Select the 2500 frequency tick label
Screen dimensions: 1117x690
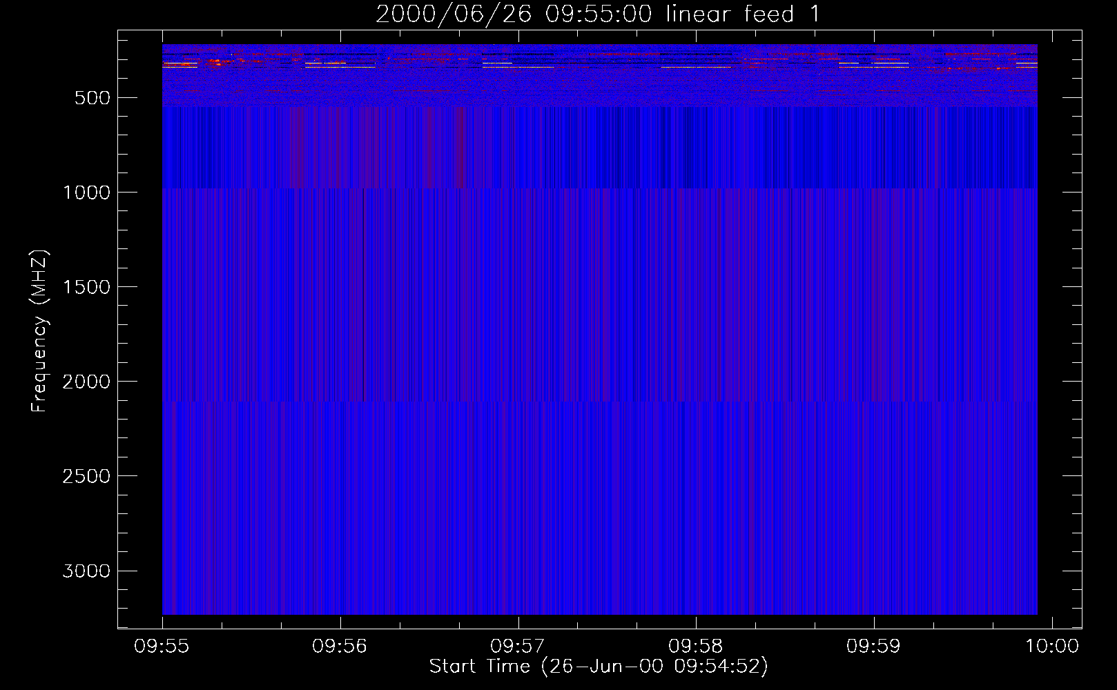86,476
